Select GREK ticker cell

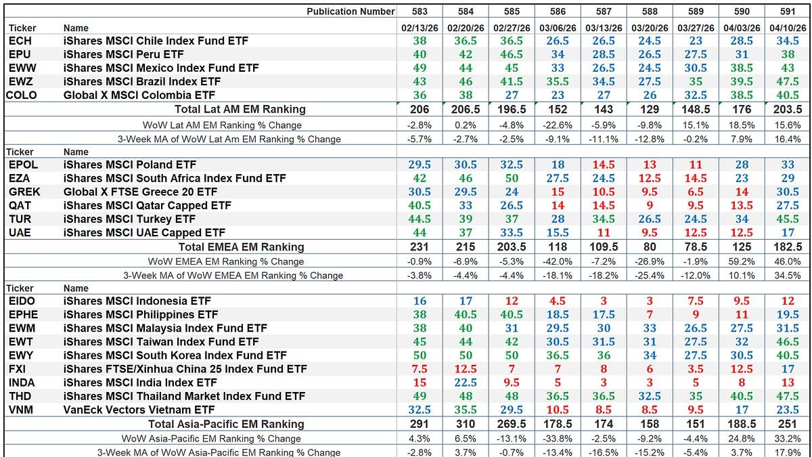click(24, 192)
